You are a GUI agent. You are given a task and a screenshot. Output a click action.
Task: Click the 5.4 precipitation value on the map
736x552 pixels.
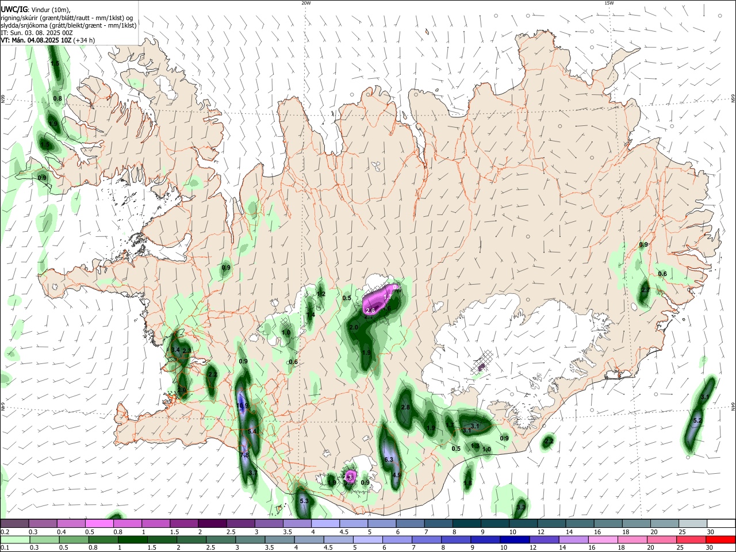point(252,431)
